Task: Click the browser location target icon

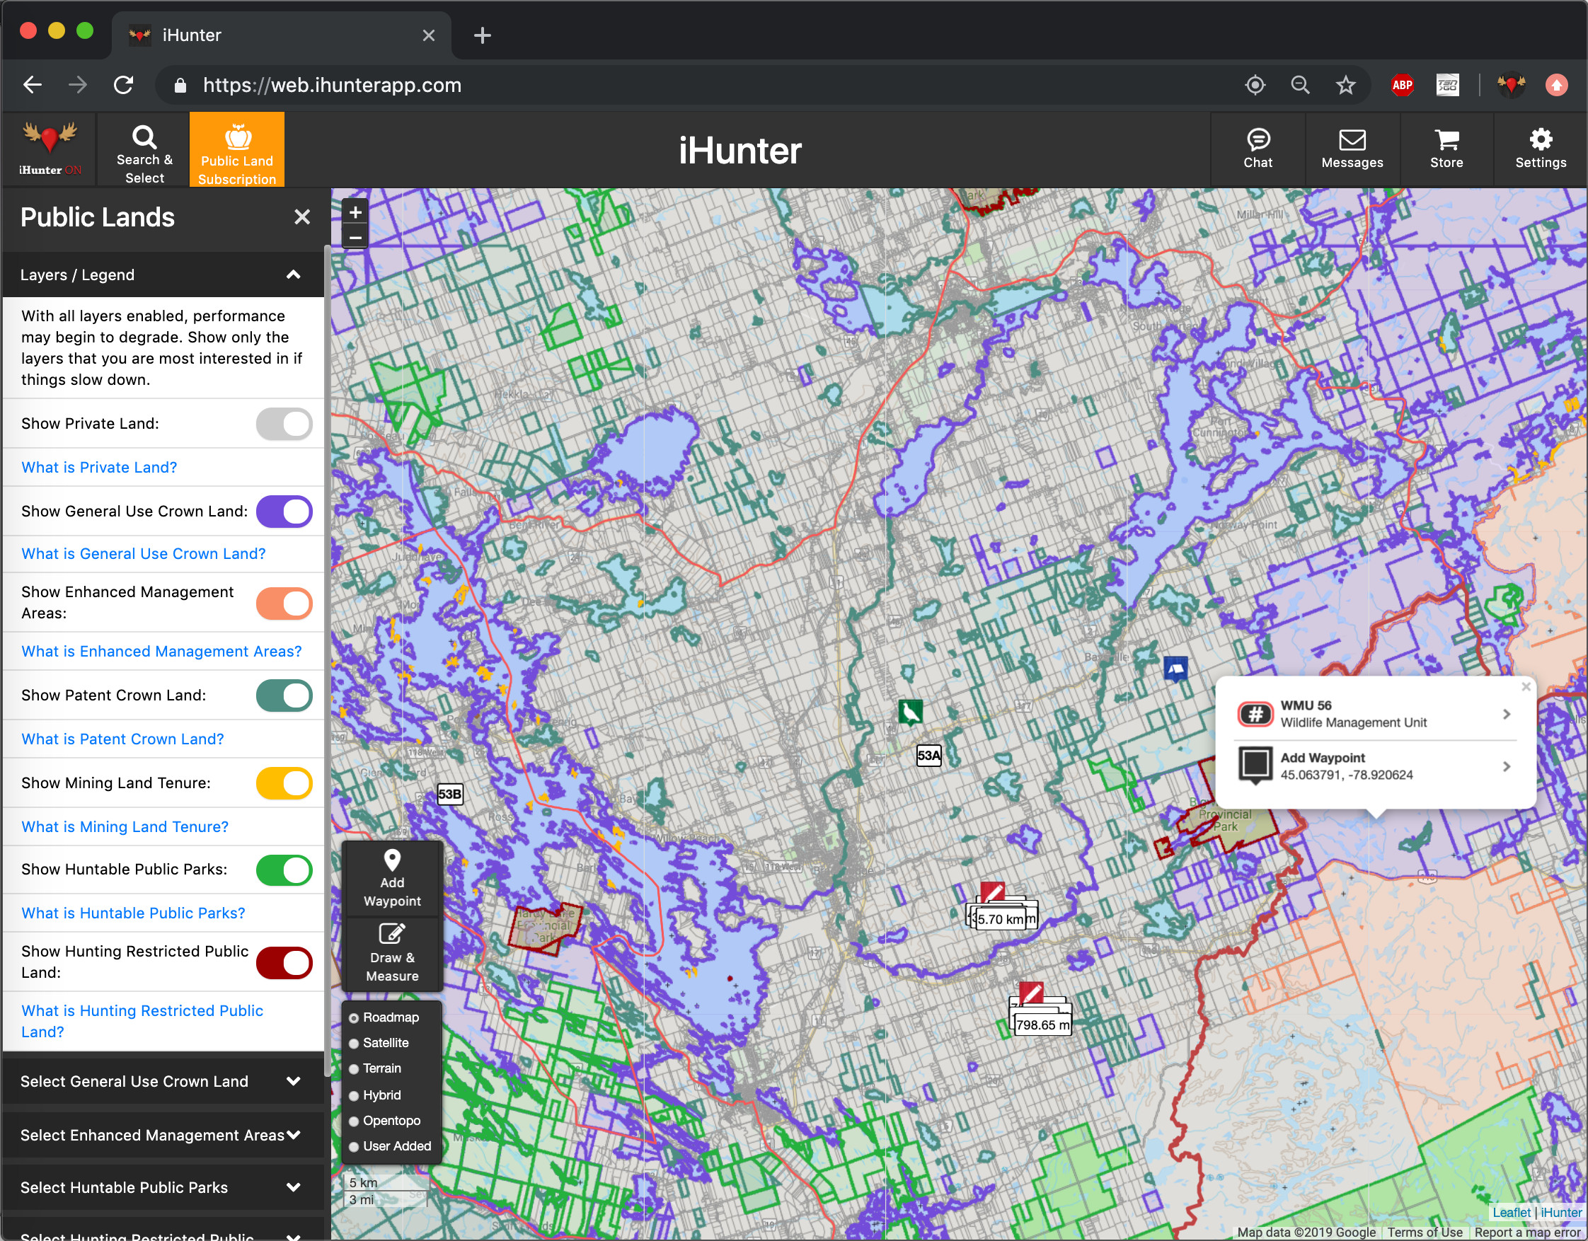Action: pos(1255,85)
